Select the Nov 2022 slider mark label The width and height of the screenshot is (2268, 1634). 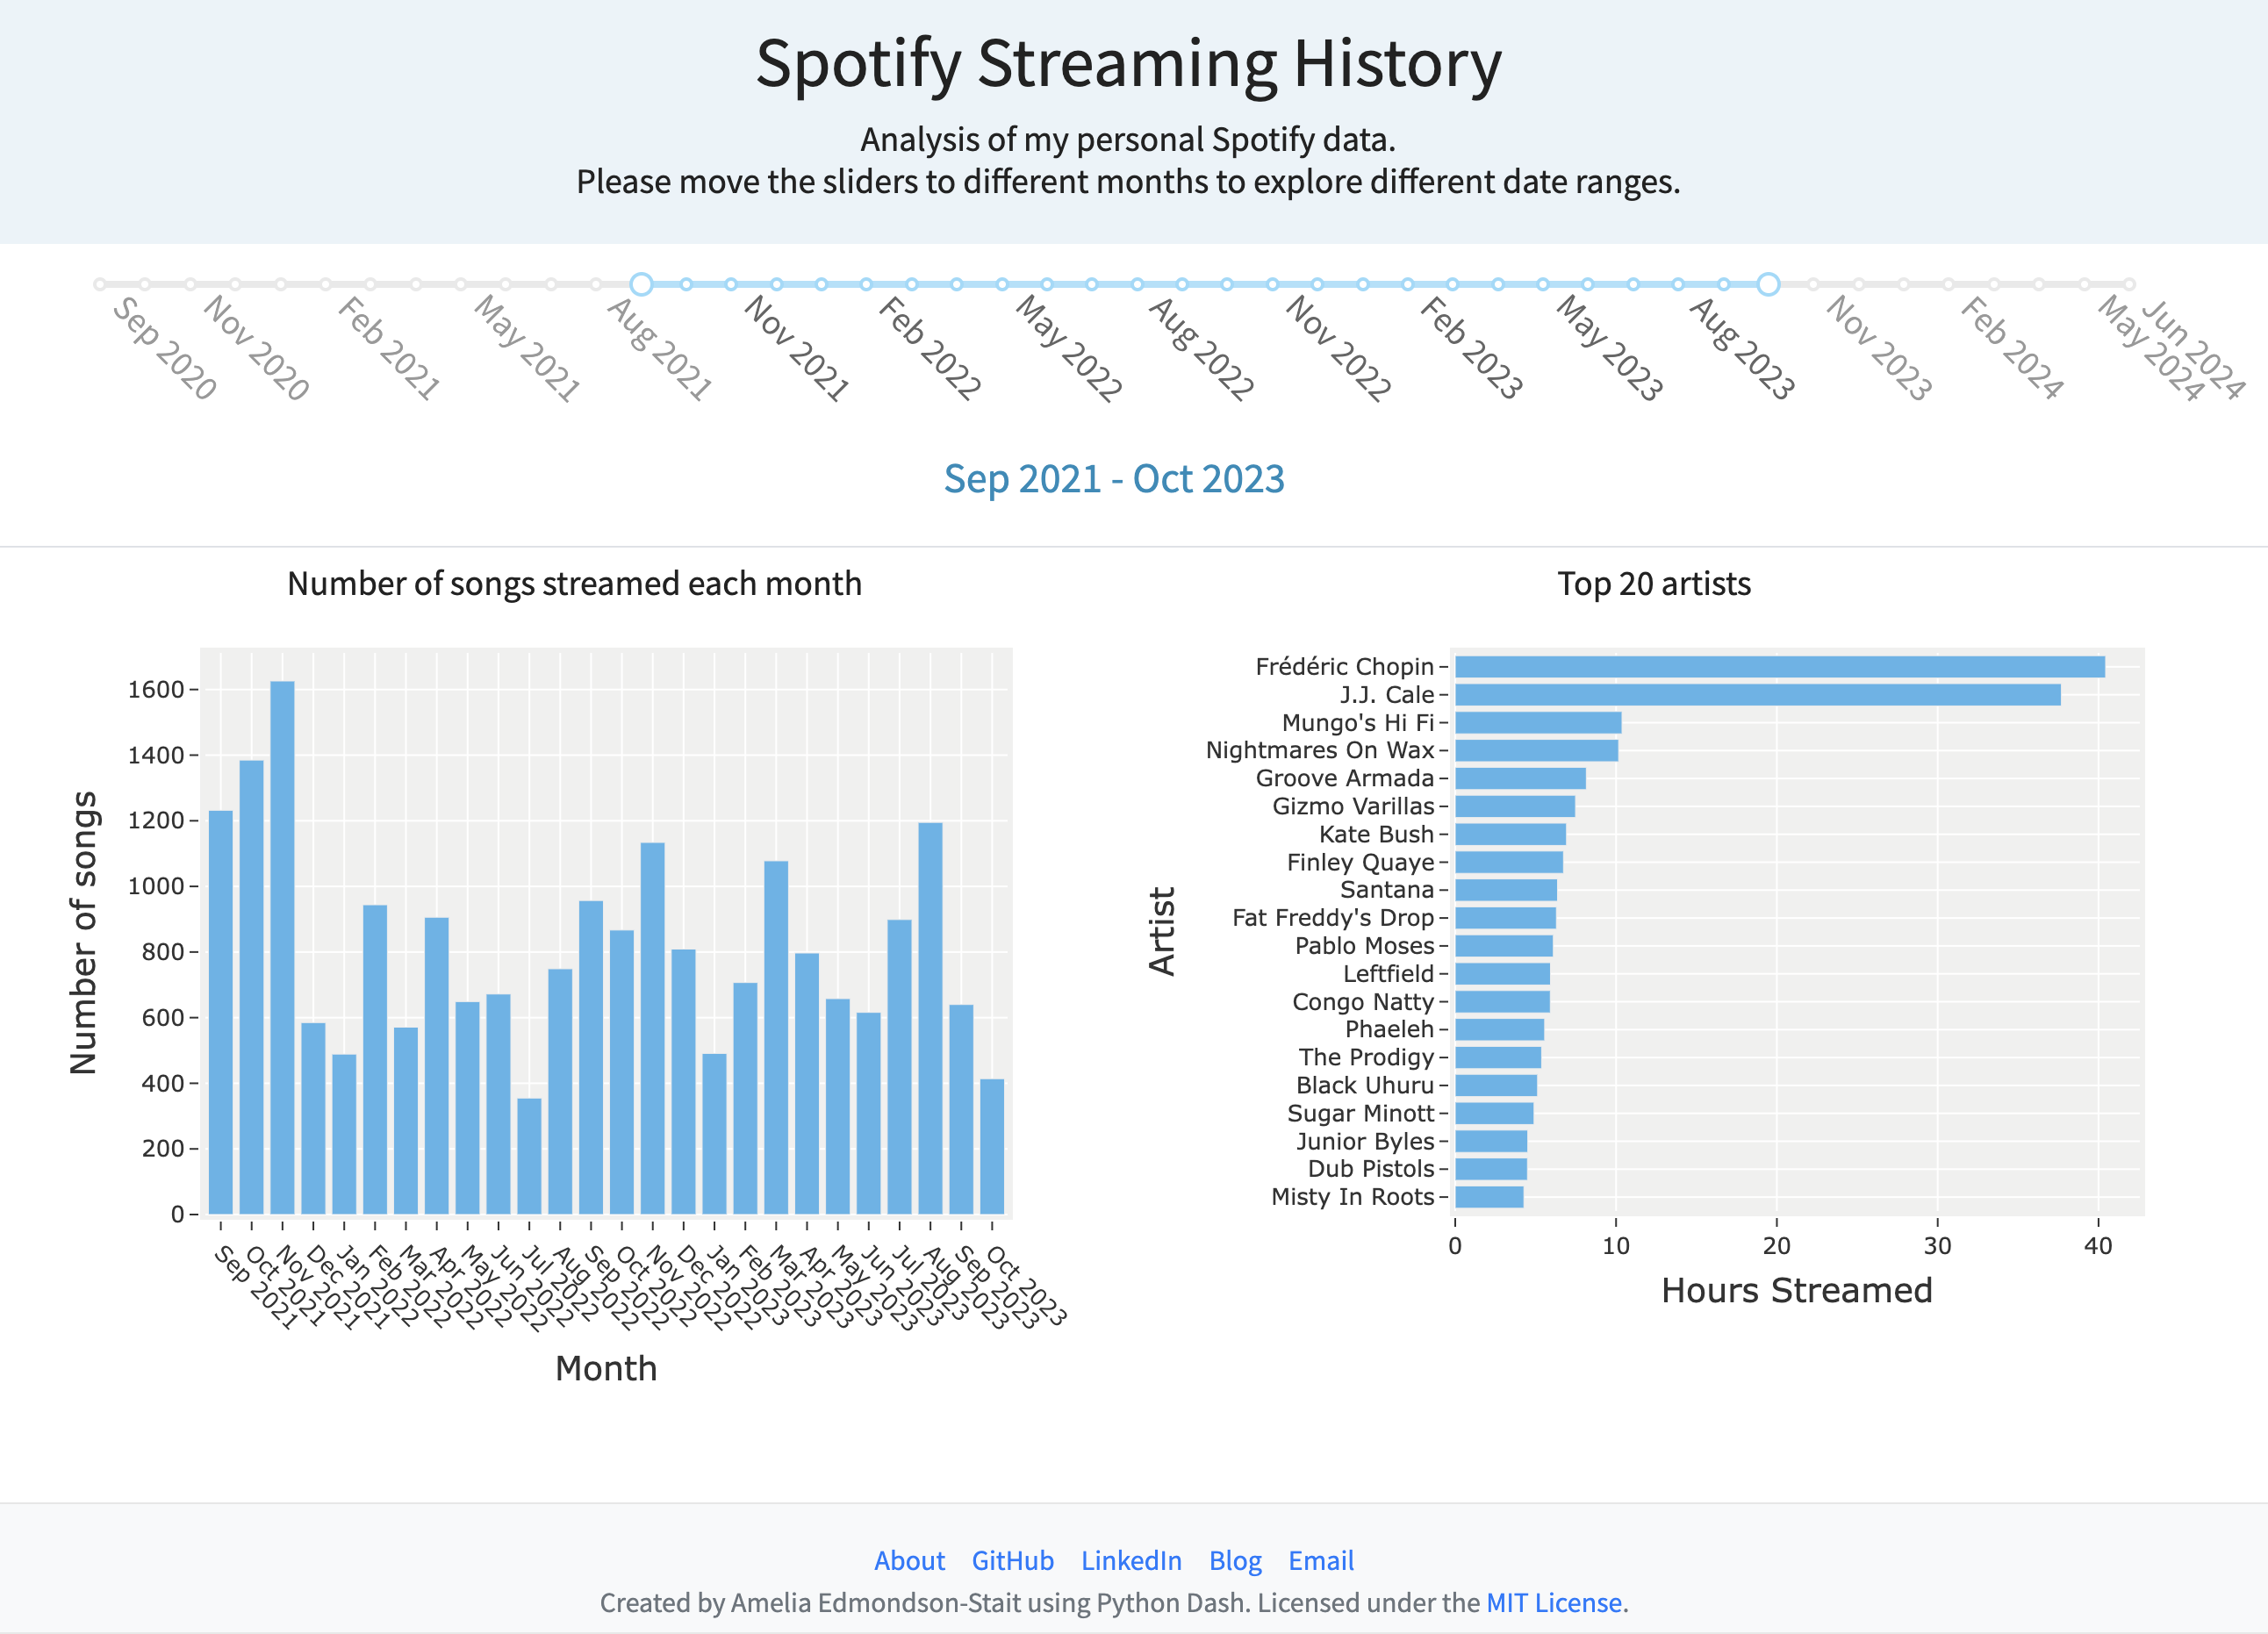(x=1338, y=348)
